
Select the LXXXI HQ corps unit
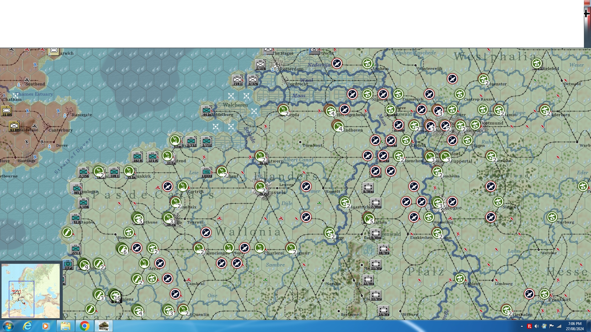(x=207, y=172)
